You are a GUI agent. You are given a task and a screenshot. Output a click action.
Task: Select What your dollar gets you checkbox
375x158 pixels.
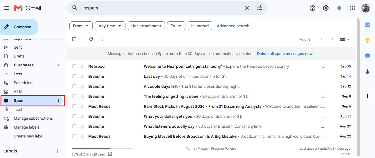(74, 116)
